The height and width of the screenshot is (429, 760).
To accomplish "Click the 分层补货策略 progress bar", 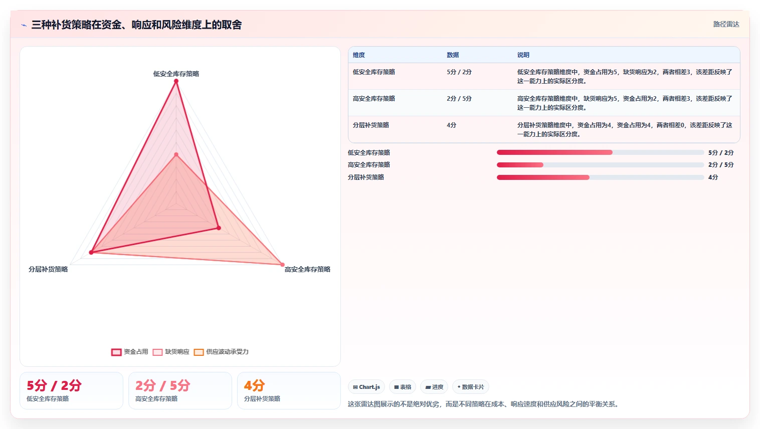I will [x=601, y=177].
